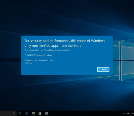
Task: Open the 'See how' link
Action: click(x=28, y=63)
